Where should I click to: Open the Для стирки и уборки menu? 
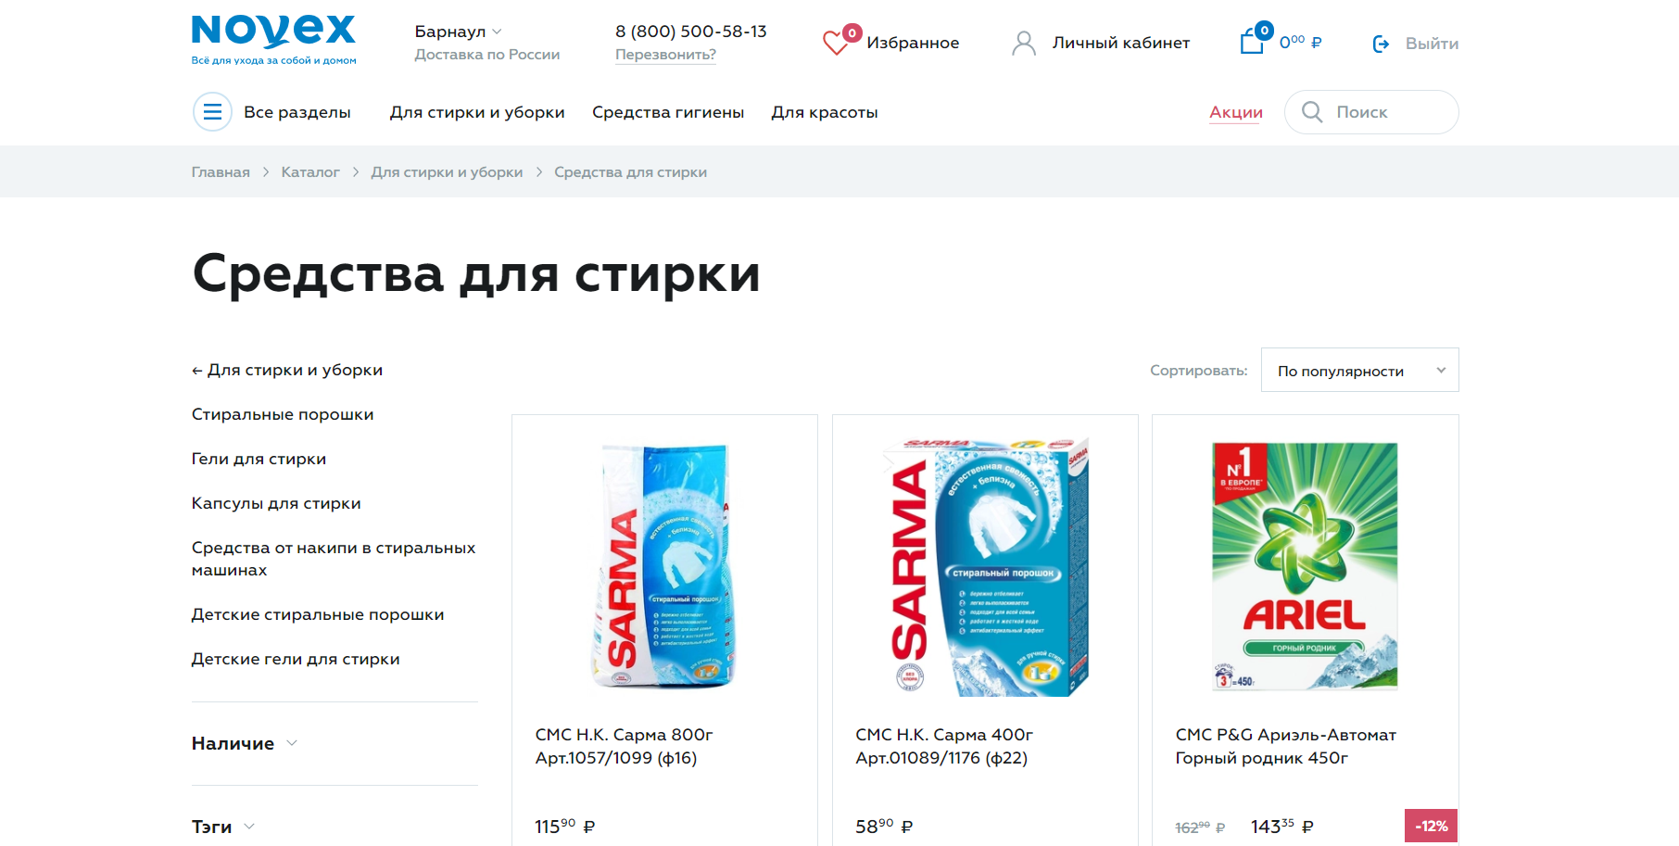[x=477, y=112]
